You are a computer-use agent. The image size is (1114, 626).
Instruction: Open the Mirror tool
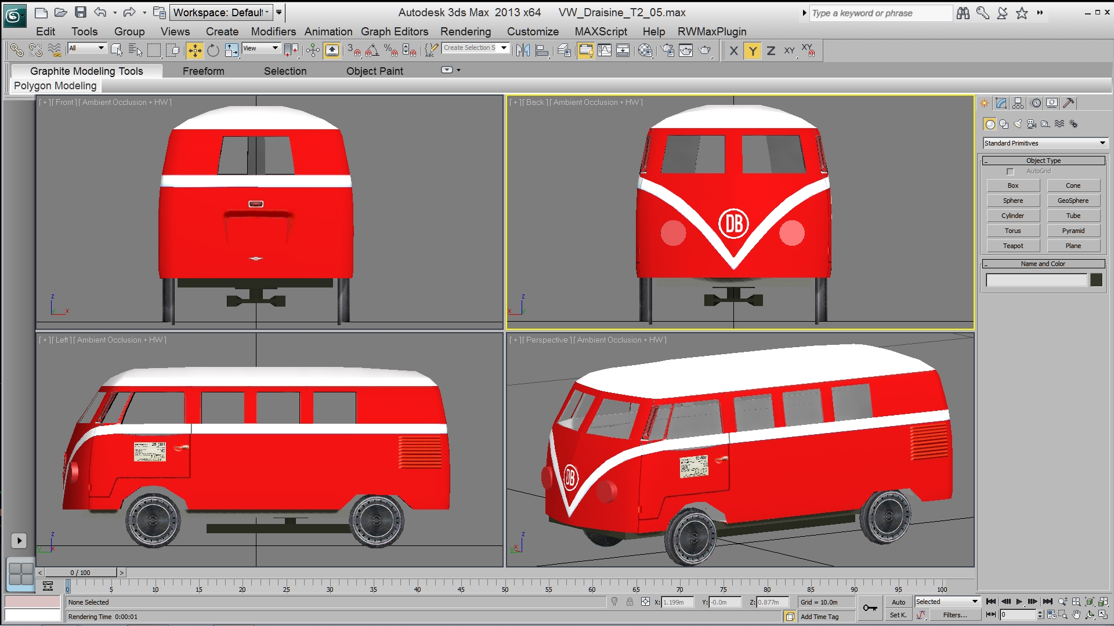point(523,51)
